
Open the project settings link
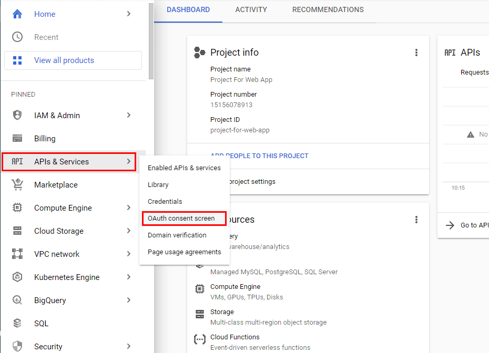point(252,182)
